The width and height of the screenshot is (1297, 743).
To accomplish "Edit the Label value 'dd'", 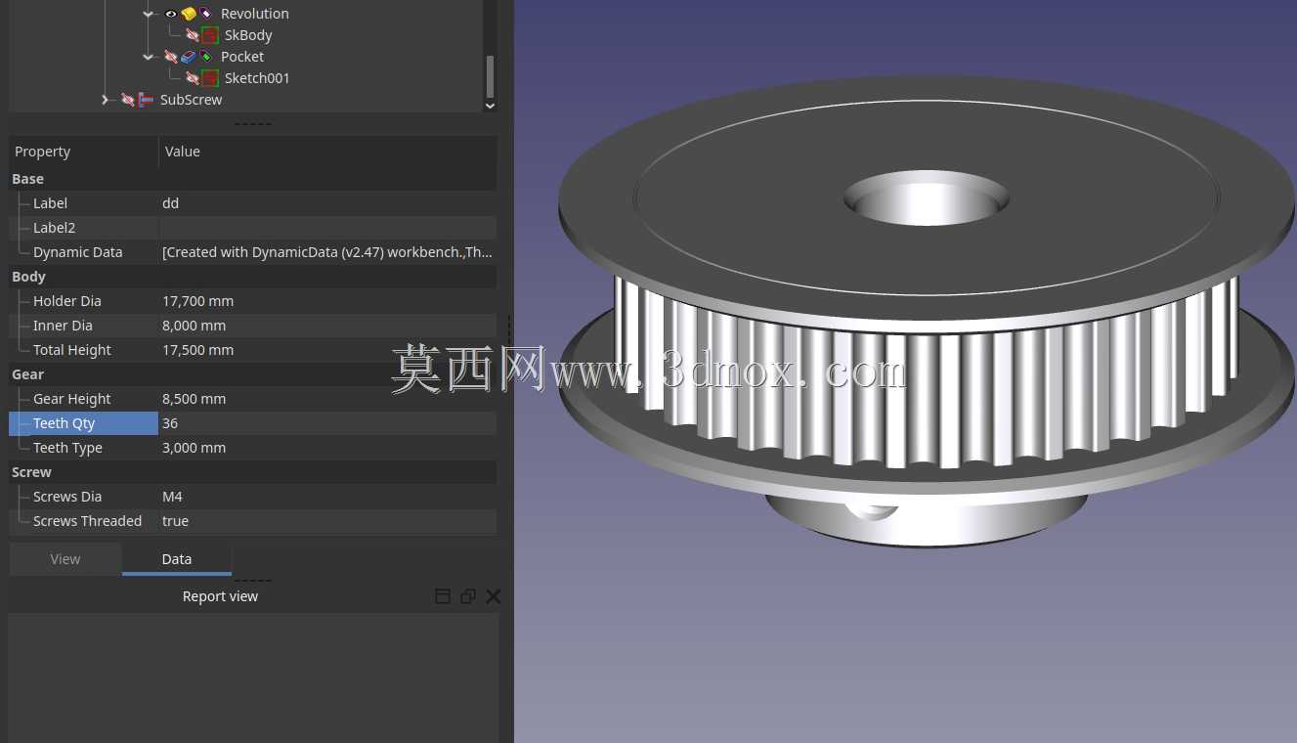I will point(327,203).
